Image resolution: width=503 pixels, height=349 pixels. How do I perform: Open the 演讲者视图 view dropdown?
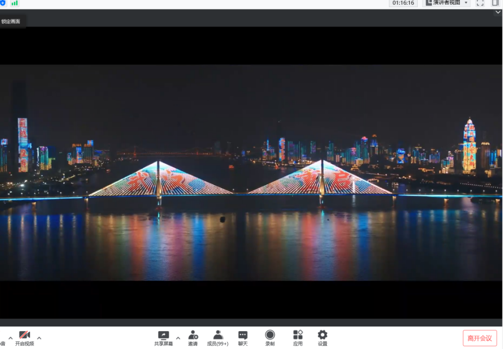point(446,3)
